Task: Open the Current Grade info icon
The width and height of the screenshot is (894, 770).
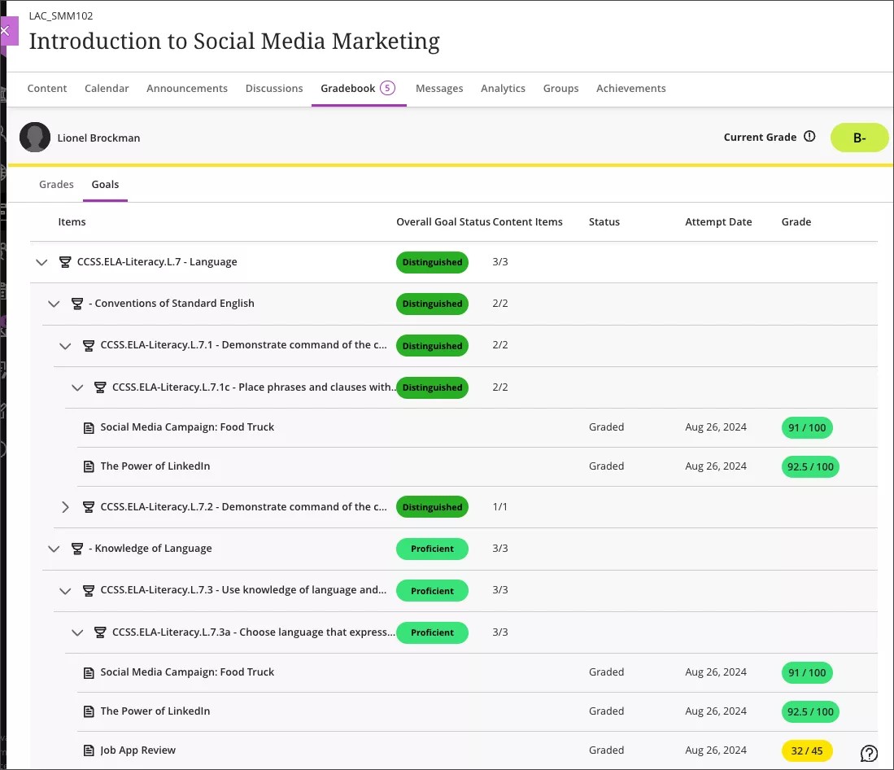Action: tap(809, 137)
